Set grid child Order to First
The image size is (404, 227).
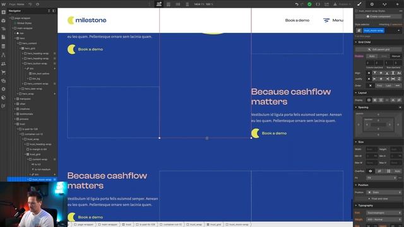pyautogui.click(x=379, y=86)
